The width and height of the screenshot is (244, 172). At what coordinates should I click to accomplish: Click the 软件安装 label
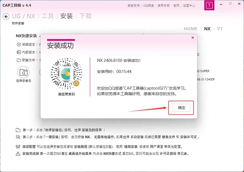point(18,23)
